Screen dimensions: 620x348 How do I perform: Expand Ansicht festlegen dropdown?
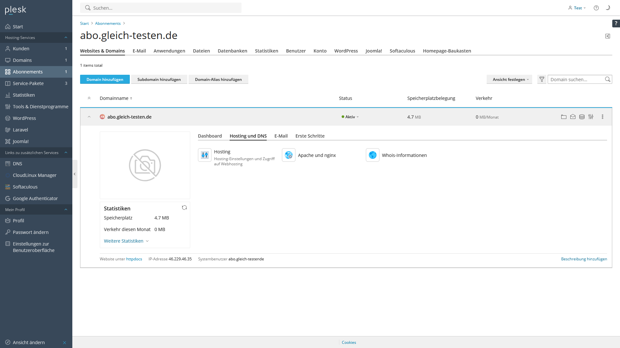(x=509, y=80)
